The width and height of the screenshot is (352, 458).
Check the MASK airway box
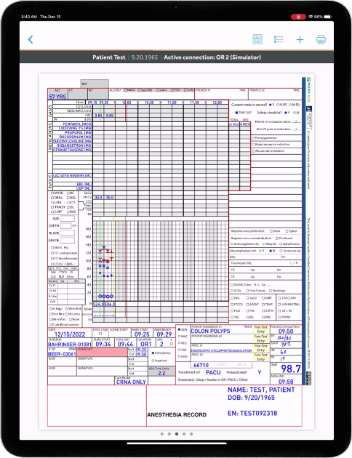[52, 193]
